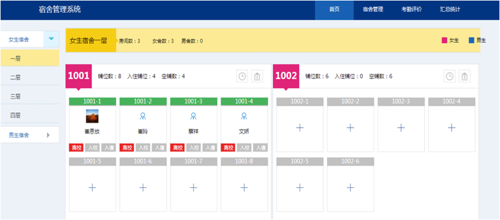Expand the 男生宿舍 sidebar section
Screen dimensions: 500x220
click(x=48, y=135)
